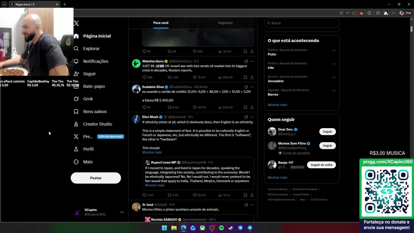
Task: Open Copilot Chat in browser toolbar
Action: tap(405, 13)
